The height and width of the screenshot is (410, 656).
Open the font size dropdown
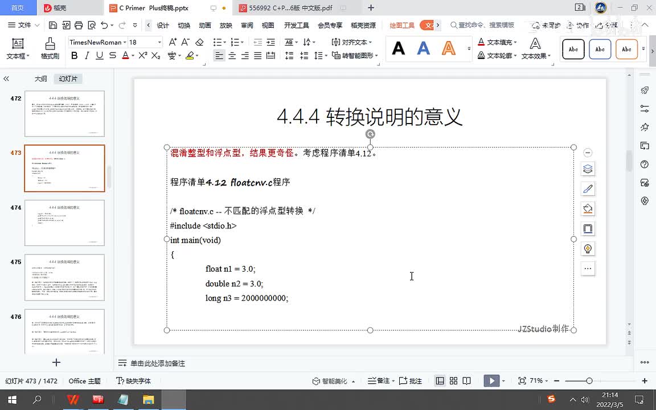(159, 42)
